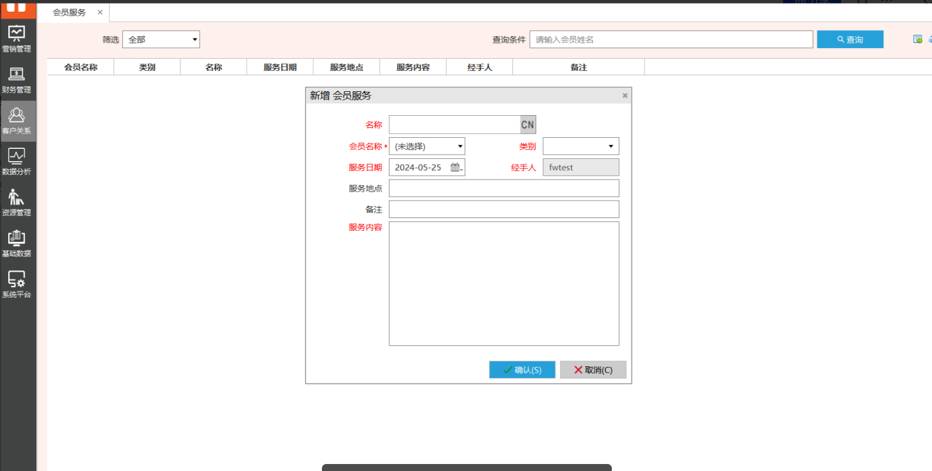Open the 资源管理 sidebar module

pyautogui.click(x=17, y=203)
